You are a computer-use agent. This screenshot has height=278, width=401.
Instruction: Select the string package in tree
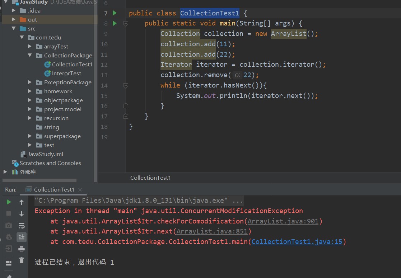[x=51, y=127]
